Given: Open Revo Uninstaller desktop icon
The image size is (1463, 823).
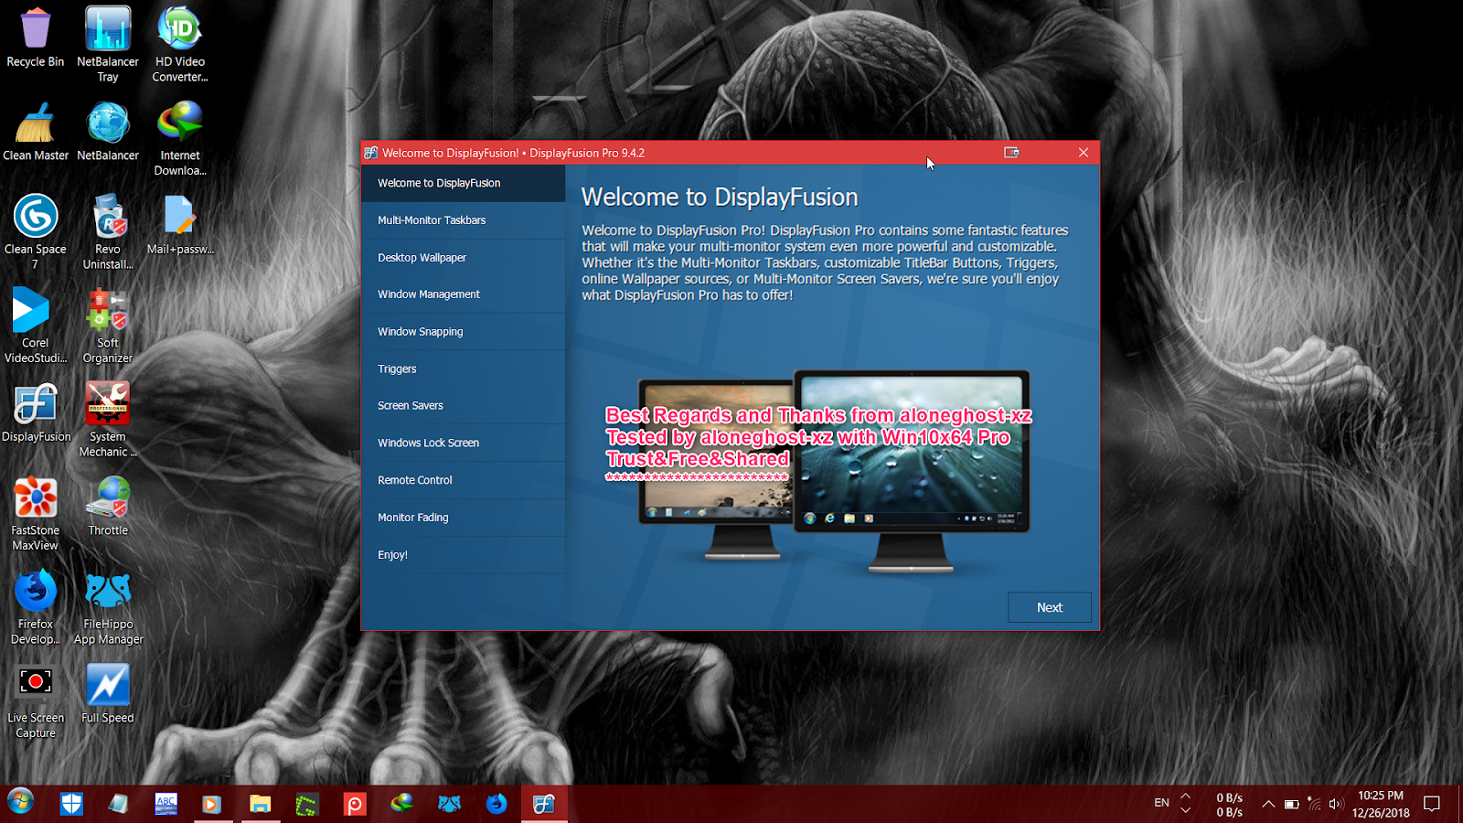Looking at the screenshot, I should pos(108,231).
